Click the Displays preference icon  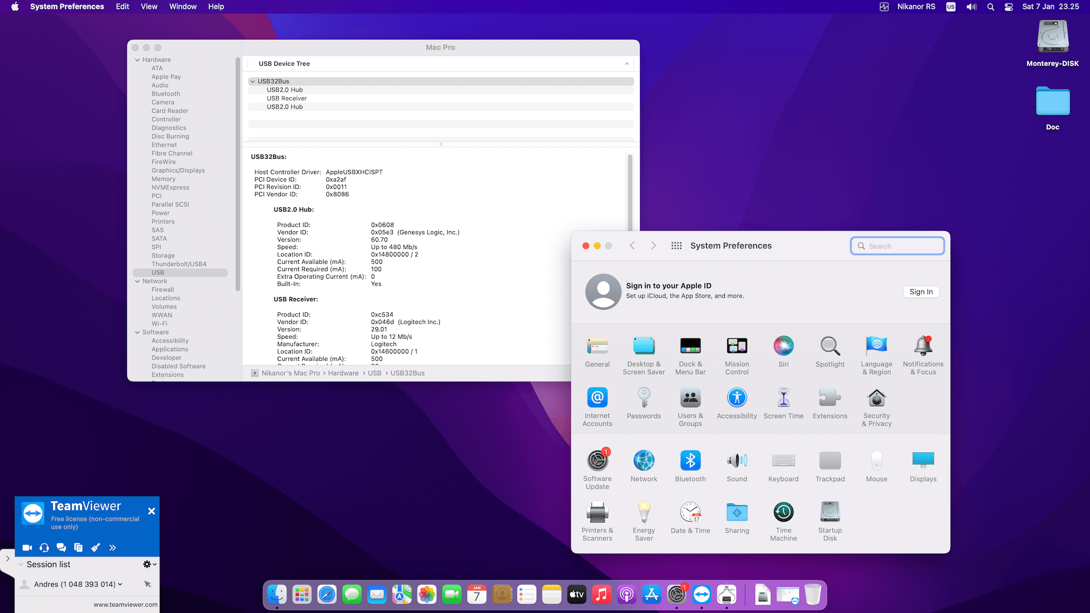coord(923,461)
